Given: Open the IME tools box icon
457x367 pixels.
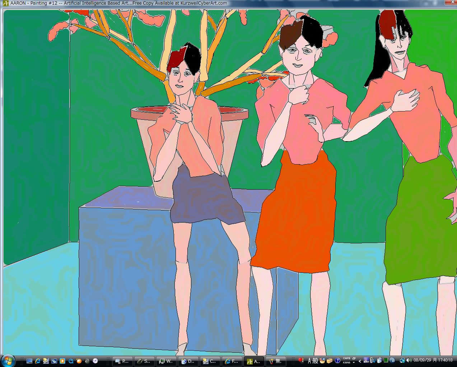Looking at the screenshot, I should point(330,361).
